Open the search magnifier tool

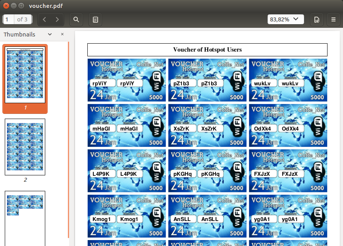76,19
